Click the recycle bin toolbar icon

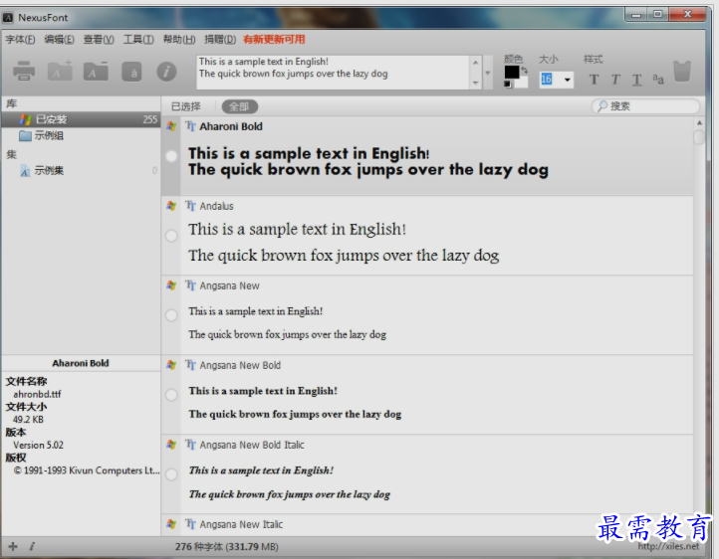coord(682,72)
